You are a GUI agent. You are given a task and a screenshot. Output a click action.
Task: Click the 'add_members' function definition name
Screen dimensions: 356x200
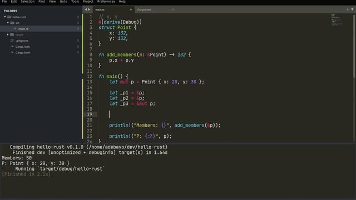tap(121, 55)
